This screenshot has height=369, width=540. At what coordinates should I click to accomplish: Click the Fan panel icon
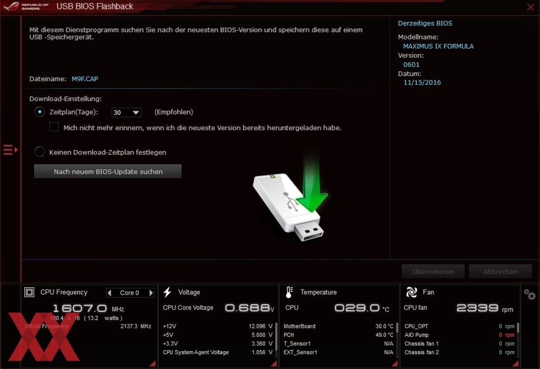tap(411, 292)
